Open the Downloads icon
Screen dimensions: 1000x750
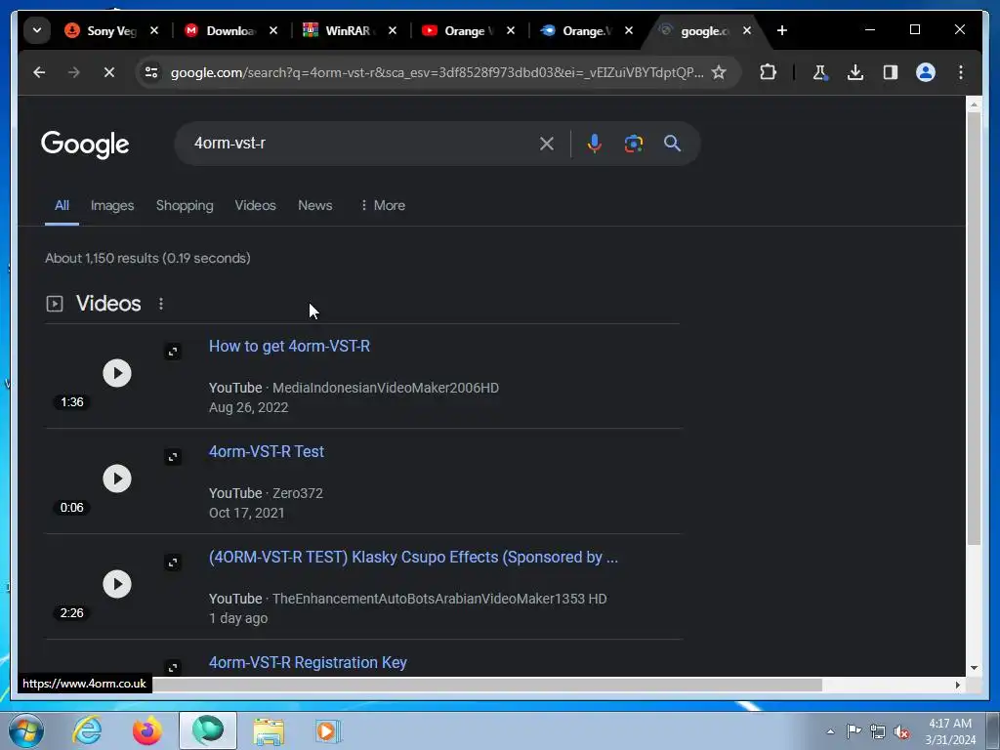pos(855,72)
